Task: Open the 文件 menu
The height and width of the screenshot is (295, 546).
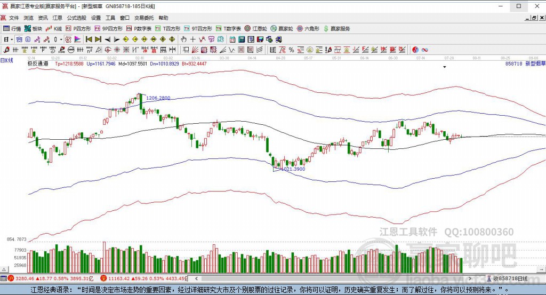Action: pos(14,18)
